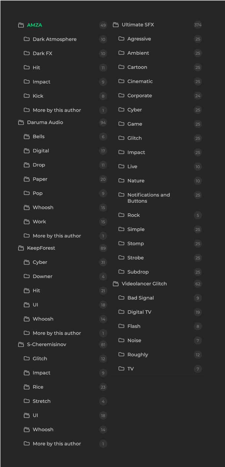
Task: Open the Dark FX folder
Action: 42,53
